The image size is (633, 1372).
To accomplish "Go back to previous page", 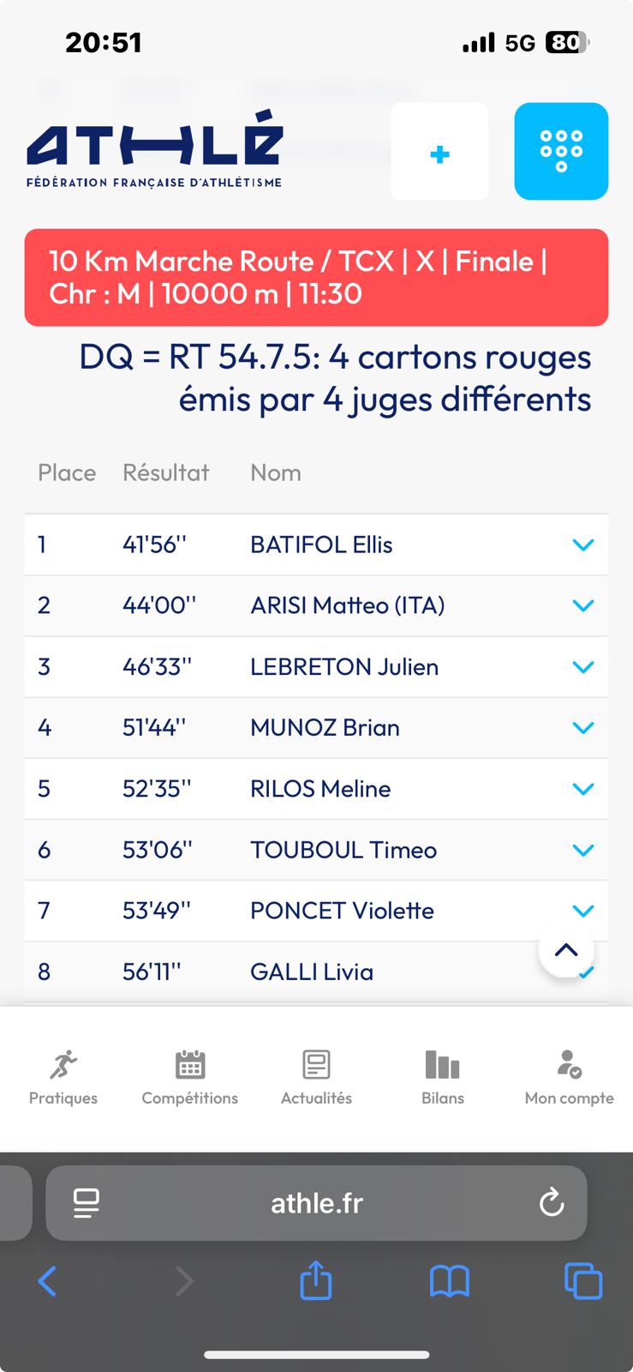I will pos(48,1282).
